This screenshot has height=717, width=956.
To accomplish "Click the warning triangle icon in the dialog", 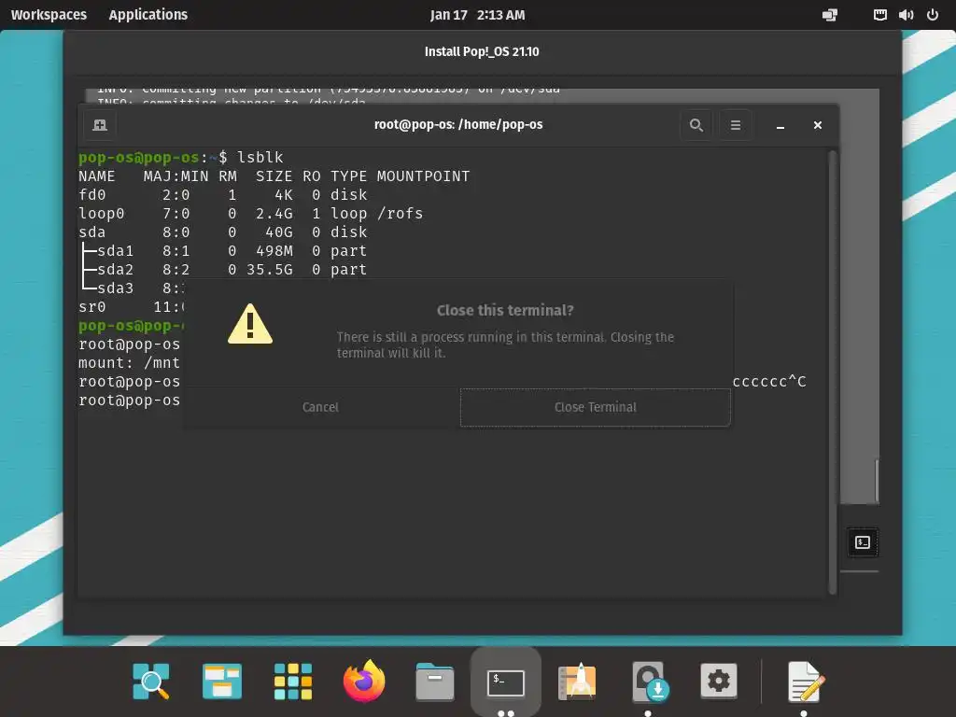I will [250, 324].
